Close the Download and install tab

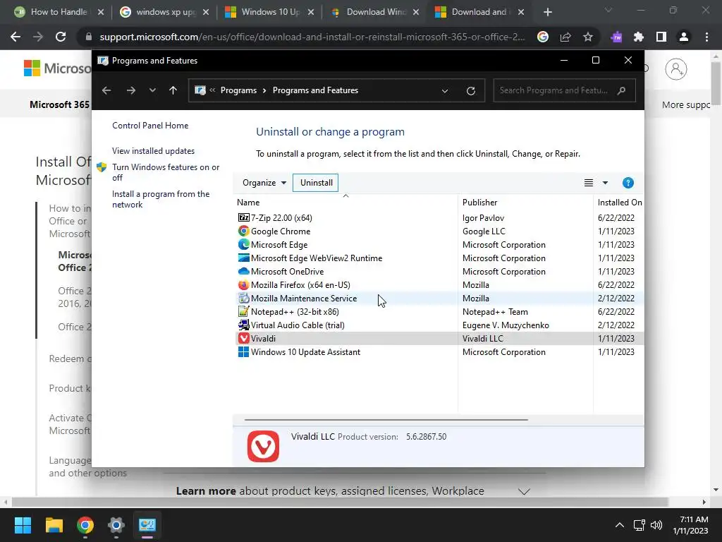(x=521, y=12)
